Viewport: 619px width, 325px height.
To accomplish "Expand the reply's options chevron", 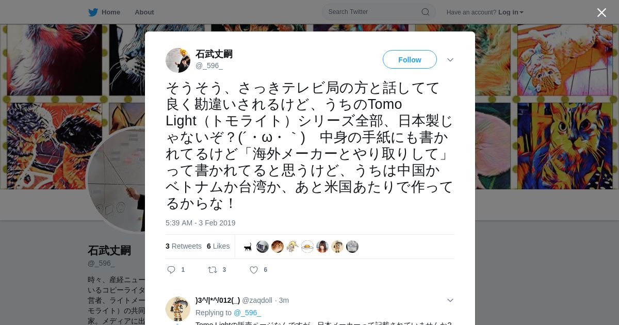I will 450,300.
